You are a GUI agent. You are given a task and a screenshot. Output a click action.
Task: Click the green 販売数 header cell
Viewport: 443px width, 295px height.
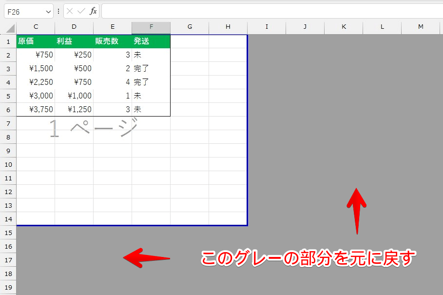coord(113,41)
